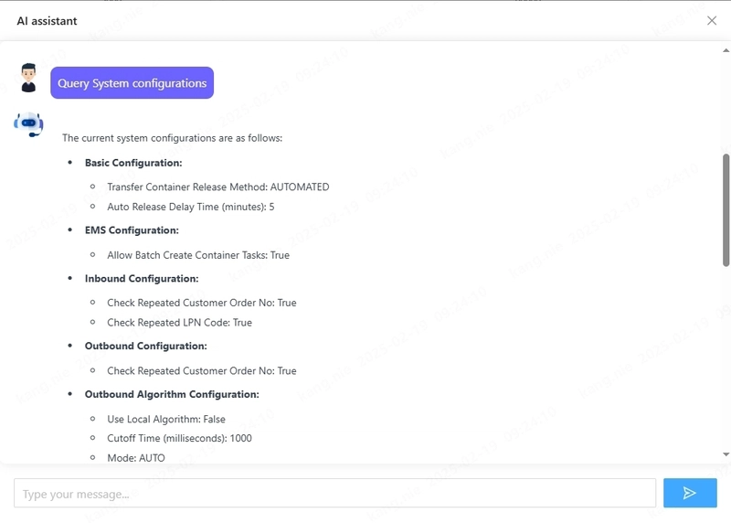Click 'Auto Release Delay Time (minutes): 5'
This screenshot has width=731, height=523.
click(191, 207)
